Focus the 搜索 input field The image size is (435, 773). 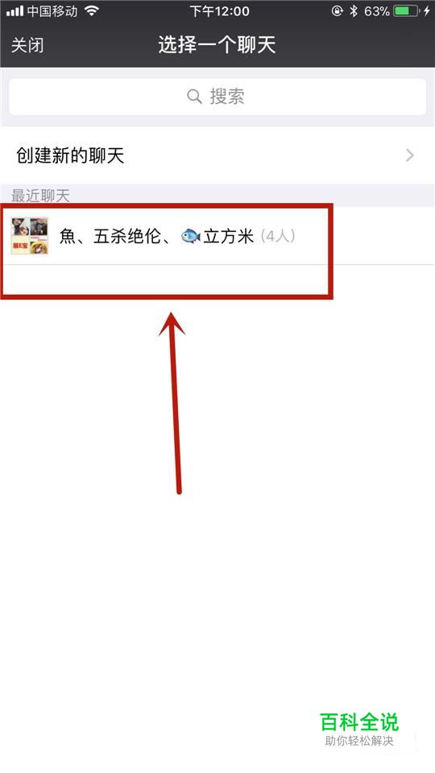[217, 97]
